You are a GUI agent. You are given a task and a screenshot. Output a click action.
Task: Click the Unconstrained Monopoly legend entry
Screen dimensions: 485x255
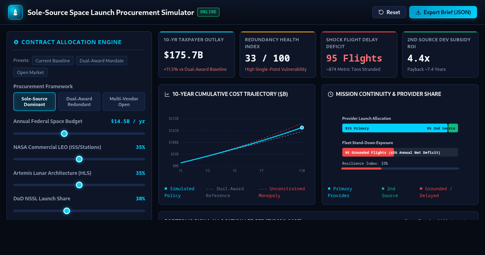pyautogui.click(x=282, y=192)
